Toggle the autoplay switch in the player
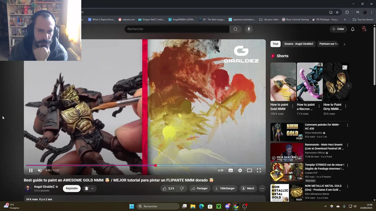376x211 pixels. point(221,170)
